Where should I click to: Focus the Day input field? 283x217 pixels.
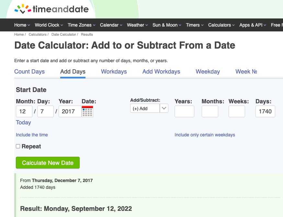click(x=45, y=111)
